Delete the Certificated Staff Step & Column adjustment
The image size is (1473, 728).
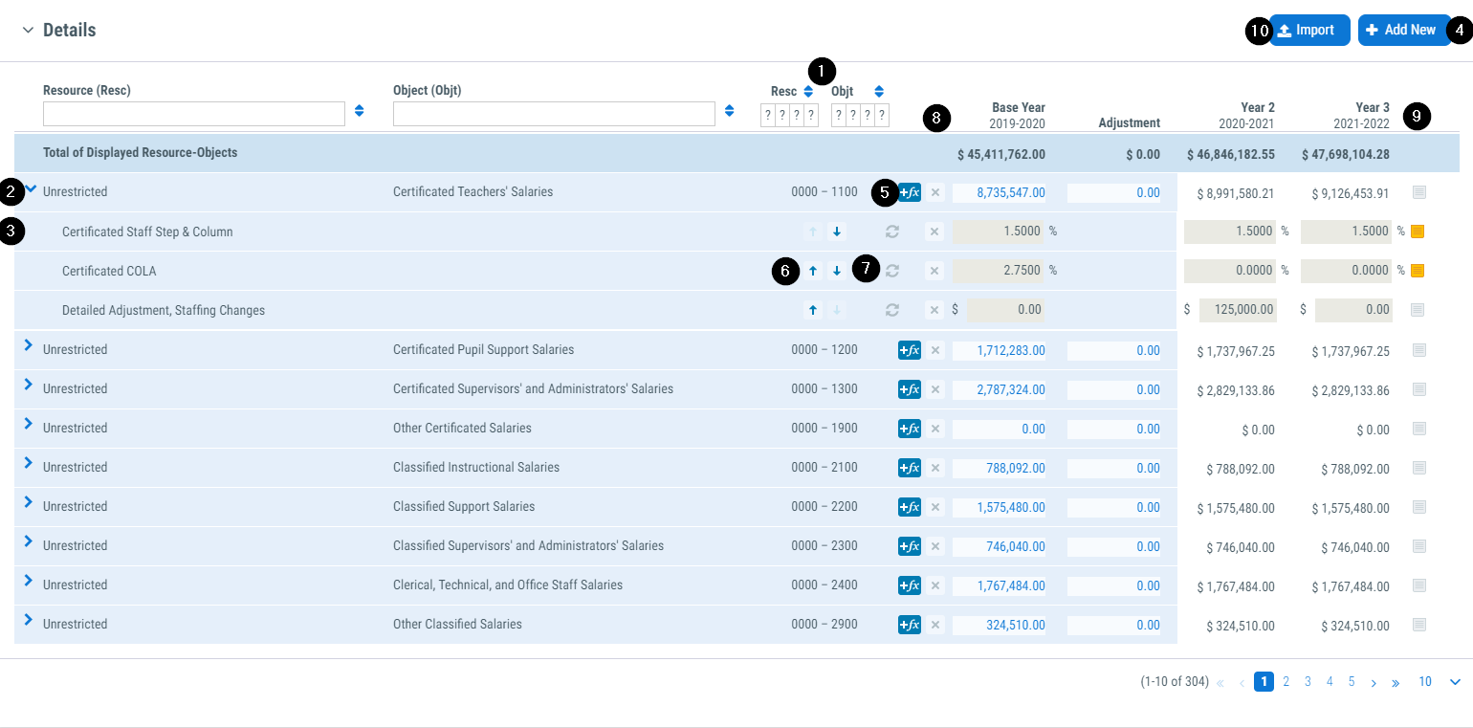pyautogui.click(x=935, y=232)
